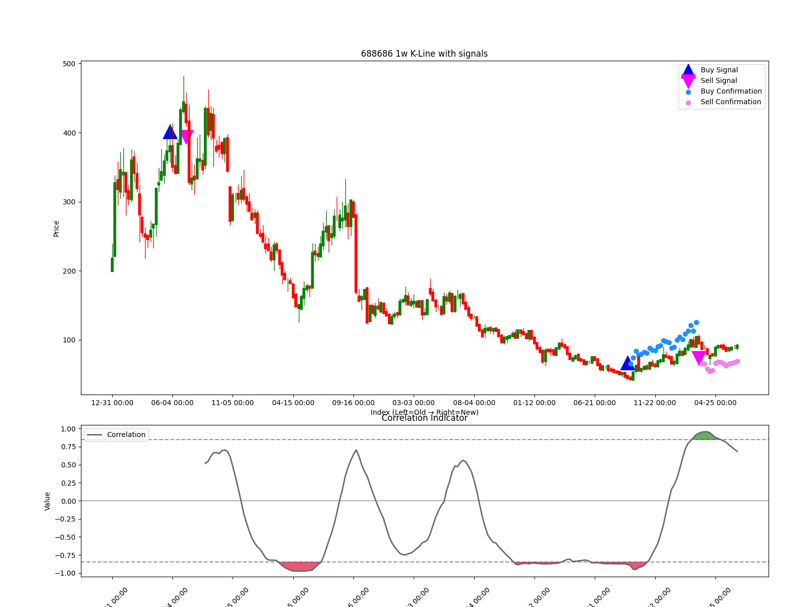Click the 'Index (Left=Old → Right=New)' axis label
Screen dimensions: 809x607
click(424, 412)
